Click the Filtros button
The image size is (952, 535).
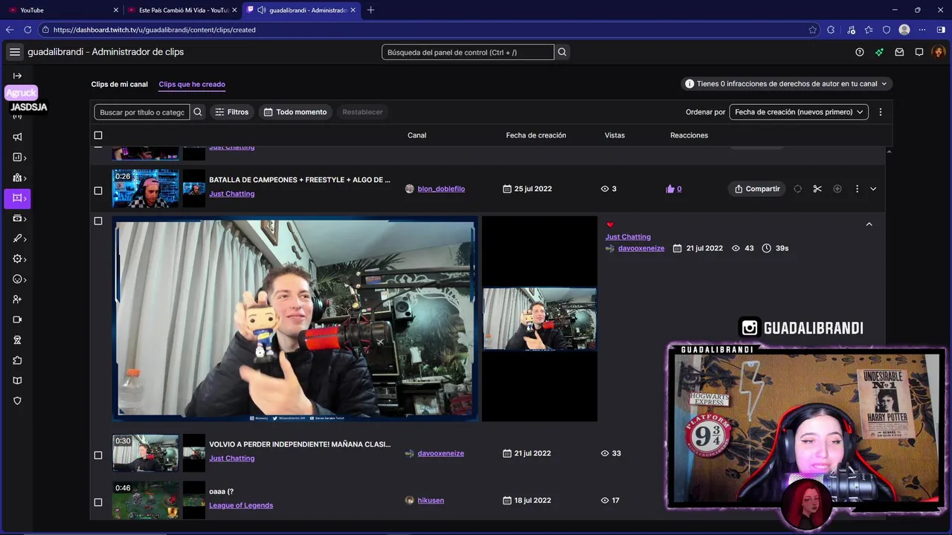pyautogui.click(x=231, y=112)
